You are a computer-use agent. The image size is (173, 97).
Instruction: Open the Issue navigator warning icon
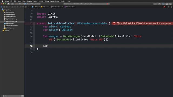click(x=12, y=7)
